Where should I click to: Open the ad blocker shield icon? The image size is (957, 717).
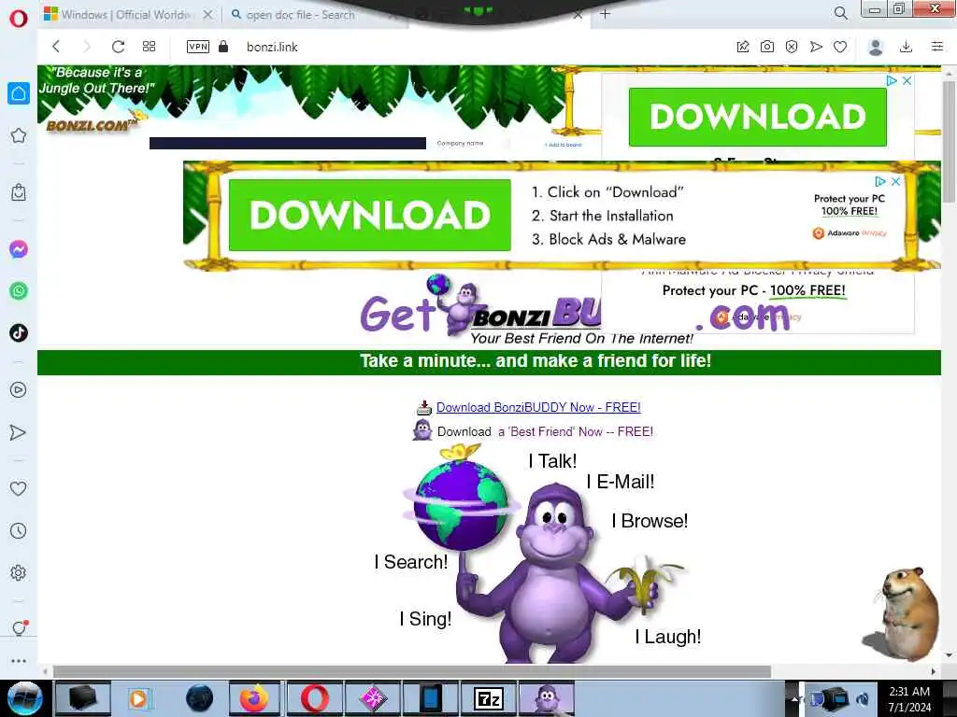[x=792, y=47]
